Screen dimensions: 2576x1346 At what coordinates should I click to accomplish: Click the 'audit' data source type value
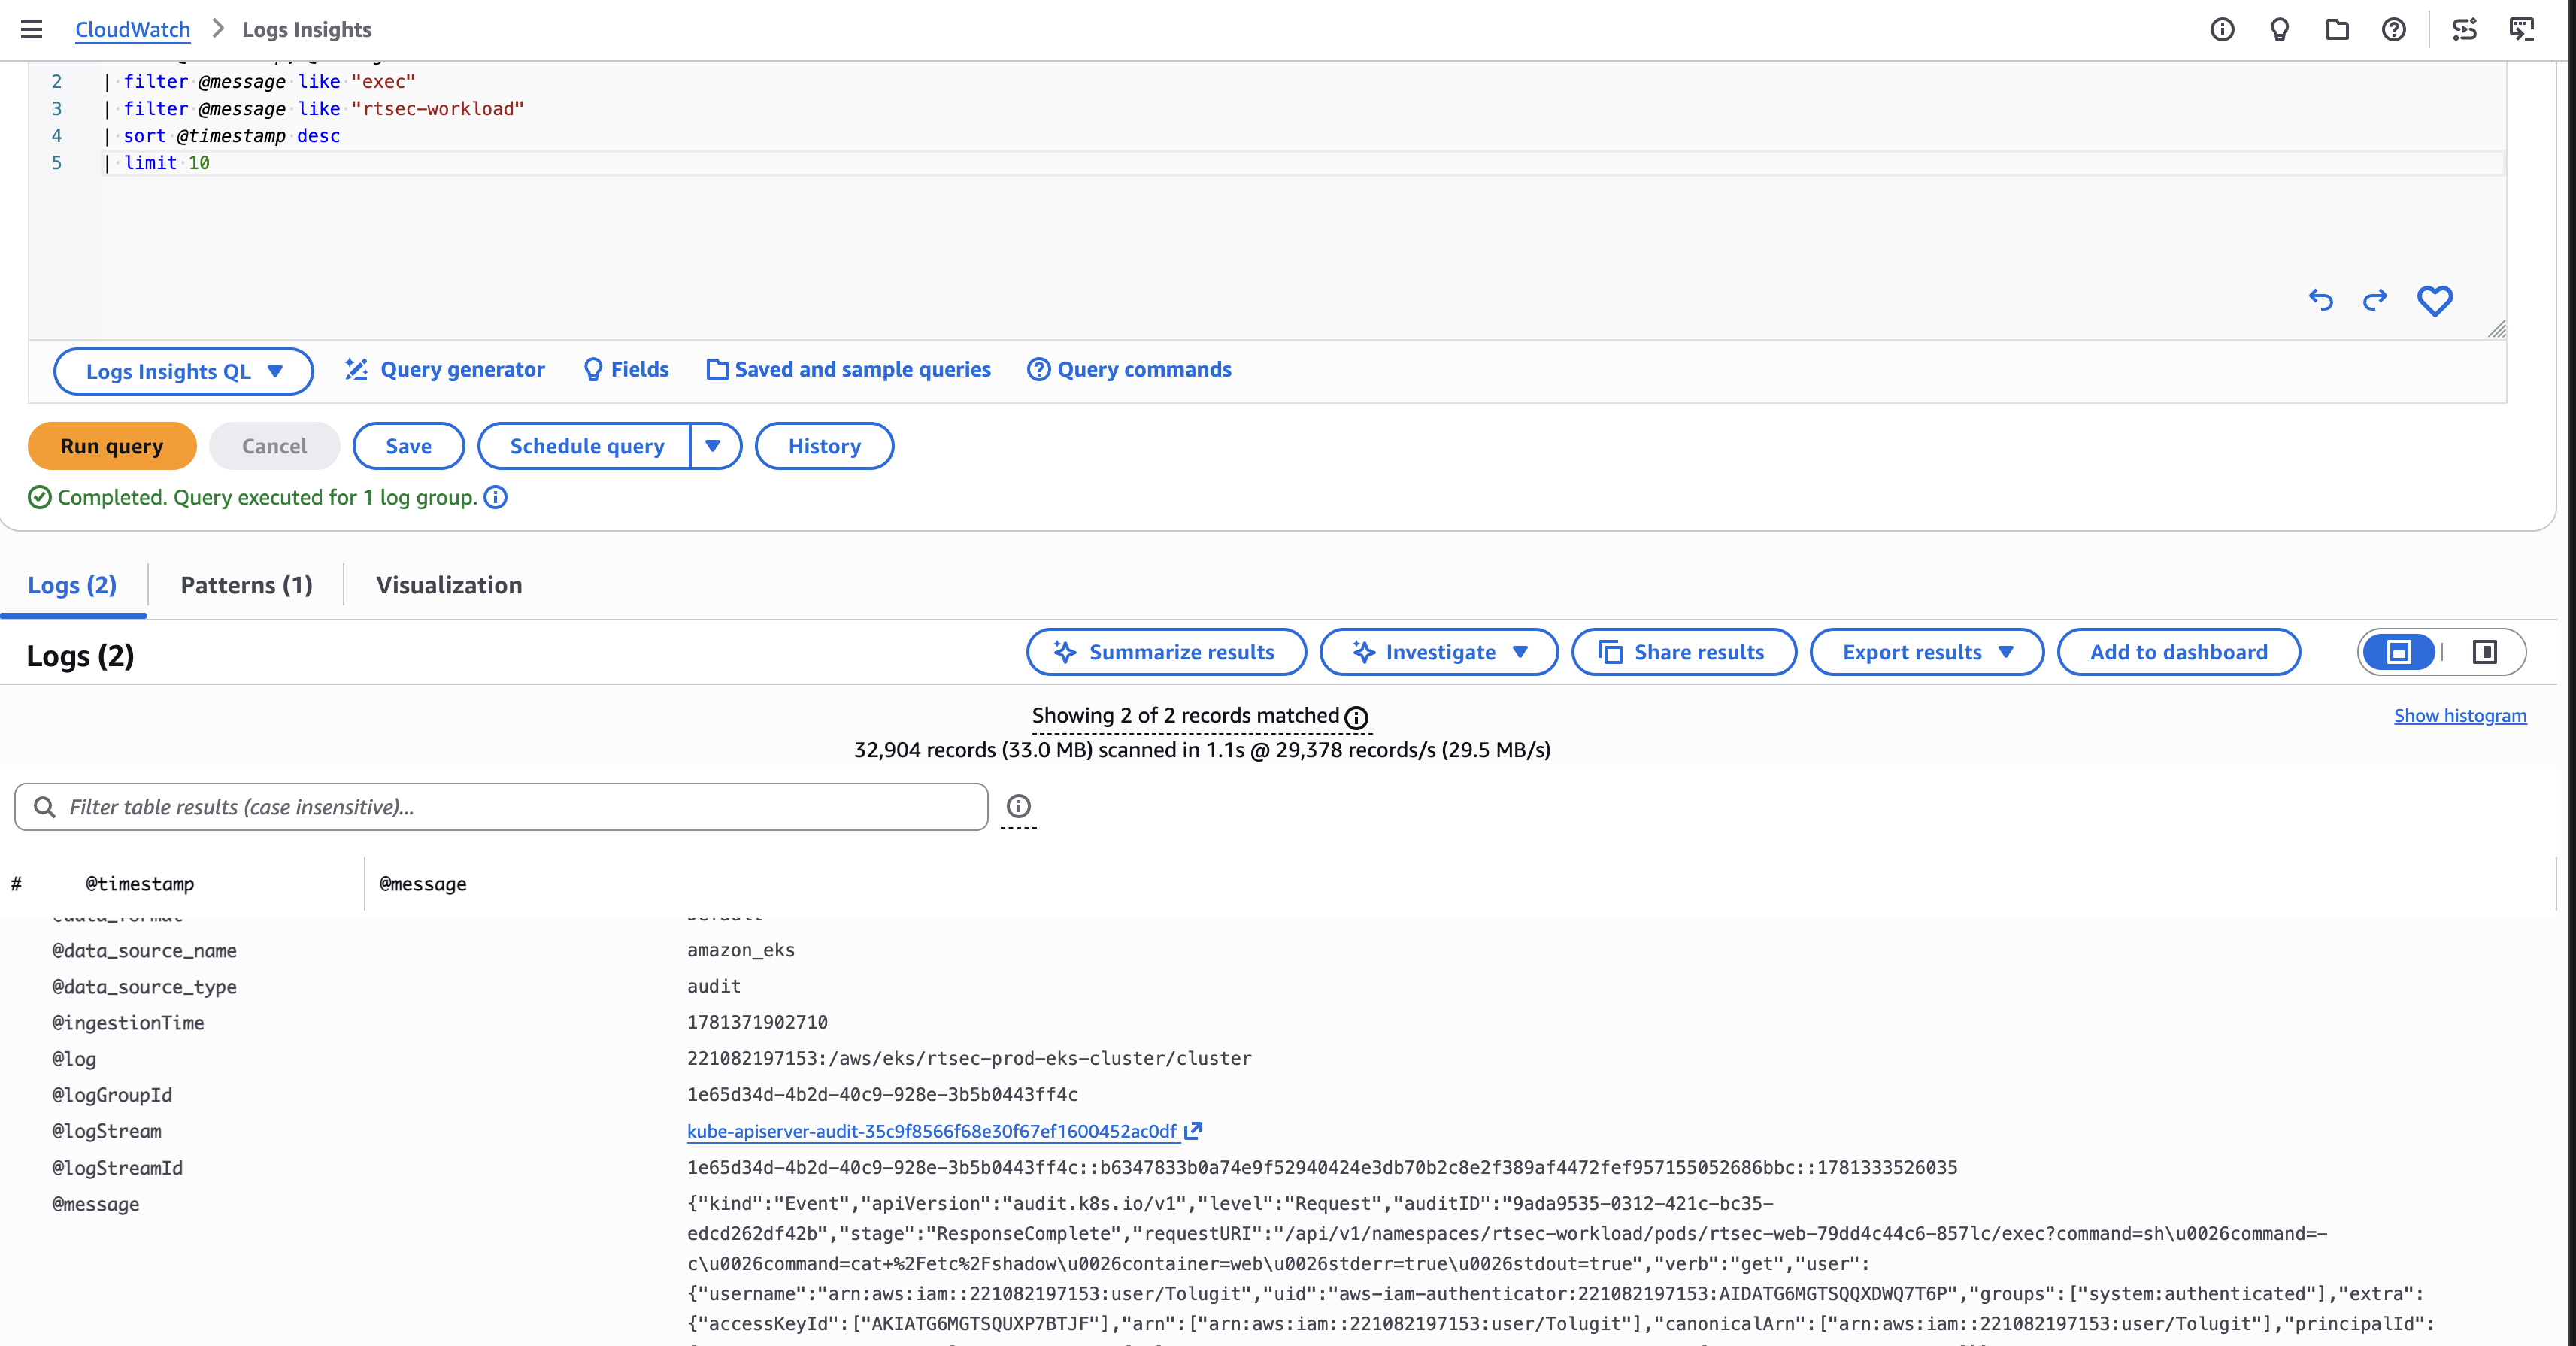714,986
